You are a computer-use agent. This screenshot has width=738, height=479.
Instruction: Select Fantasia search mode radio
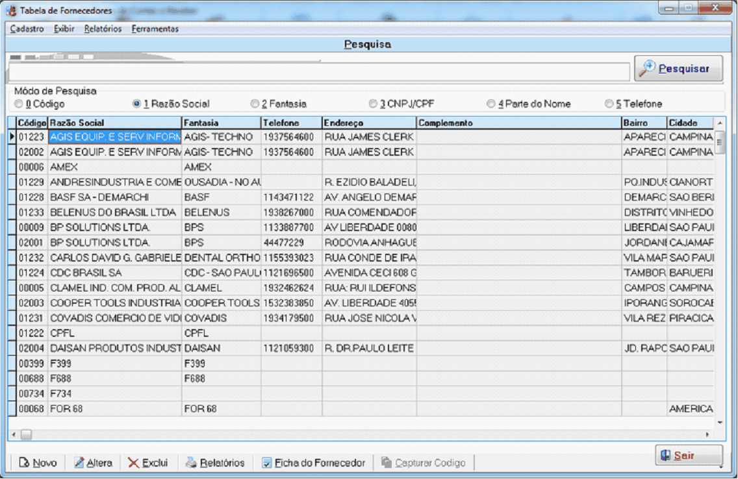[255, 104]
